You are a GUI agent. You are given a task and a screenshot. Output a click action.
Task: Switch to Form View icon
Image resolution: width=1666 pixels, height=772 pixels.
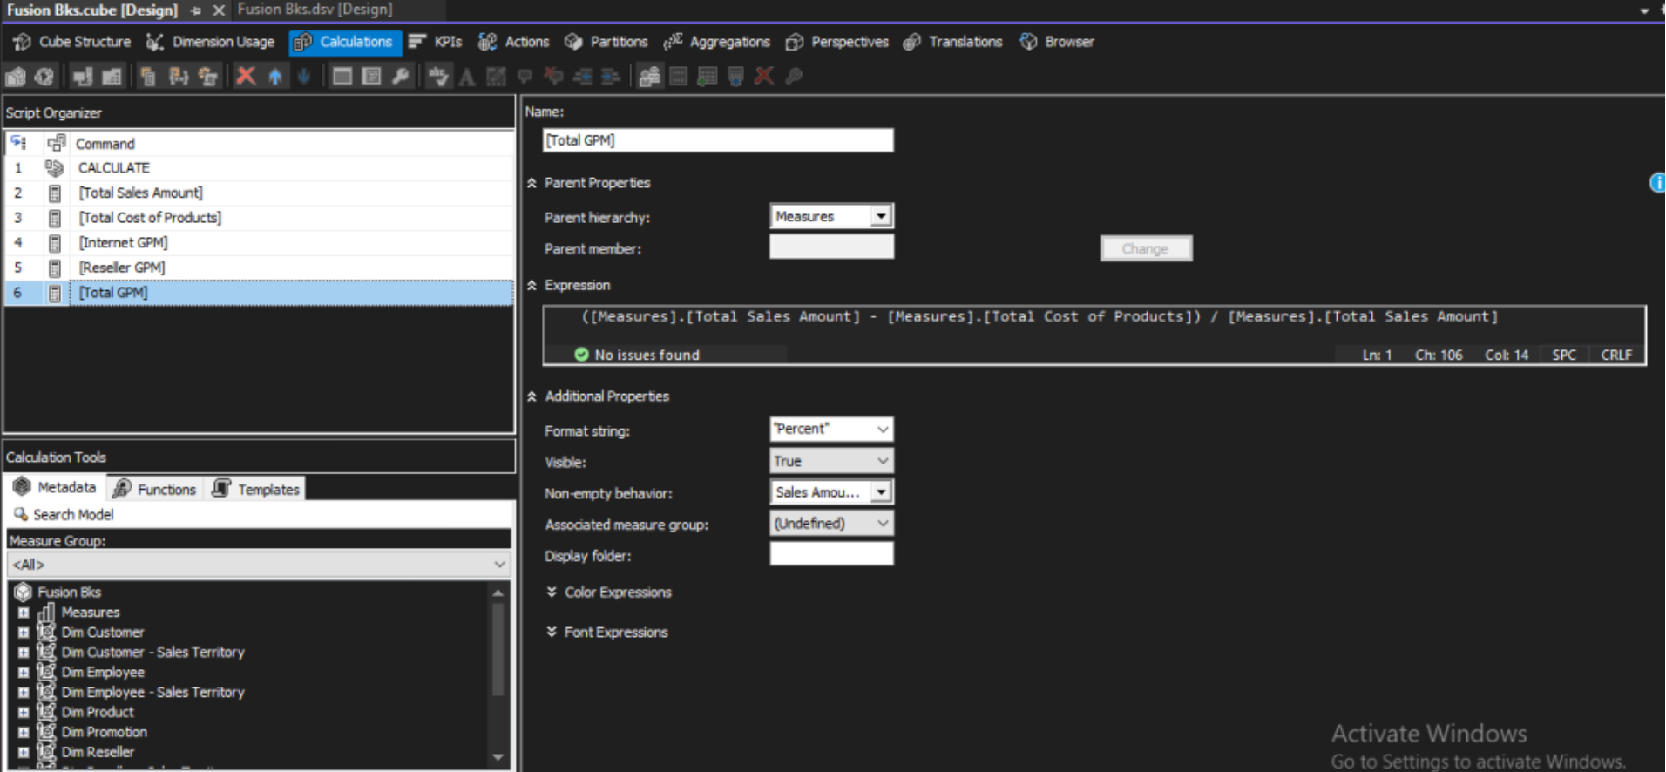click(342, 77)
